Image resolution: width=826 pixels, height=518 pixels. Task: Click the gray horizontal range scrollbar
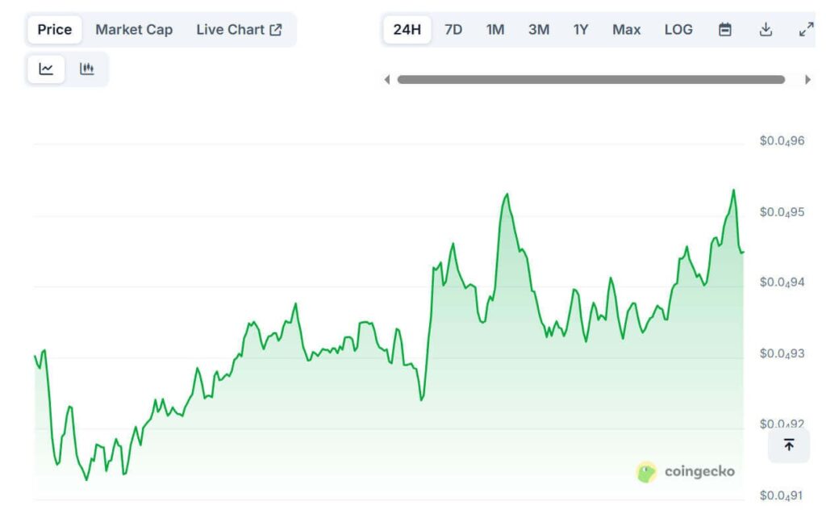click(590, 80)
